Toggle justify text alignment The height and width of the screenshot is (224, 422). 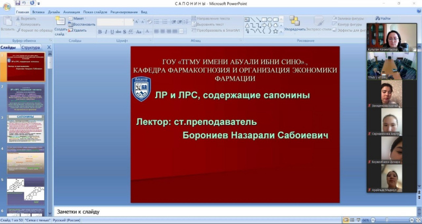click(175, 31)
